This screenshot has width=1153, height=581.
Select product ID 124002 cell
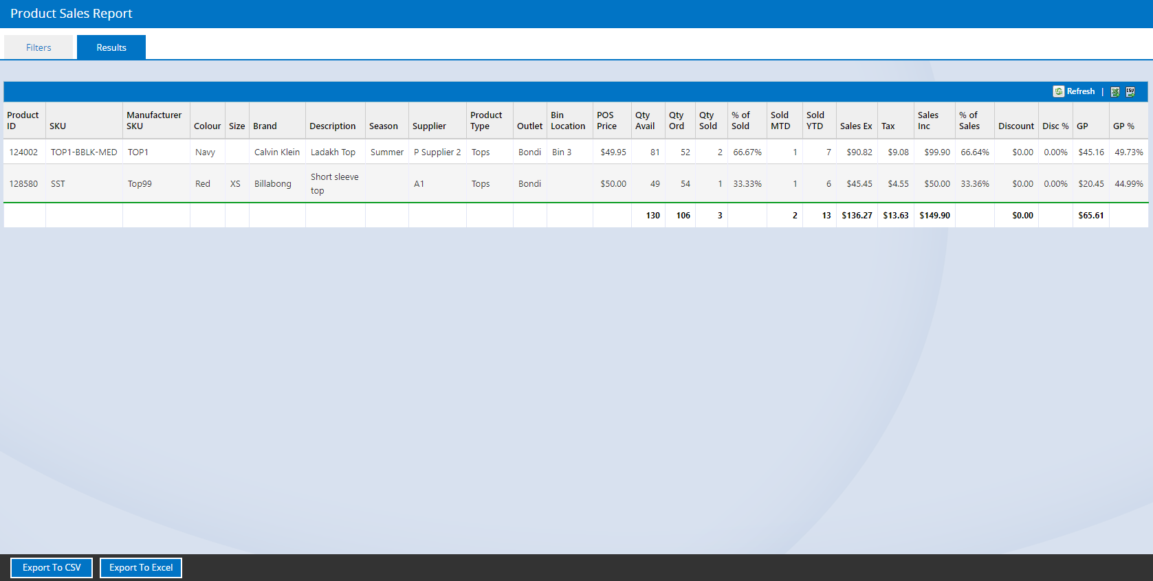pos(23,152)
